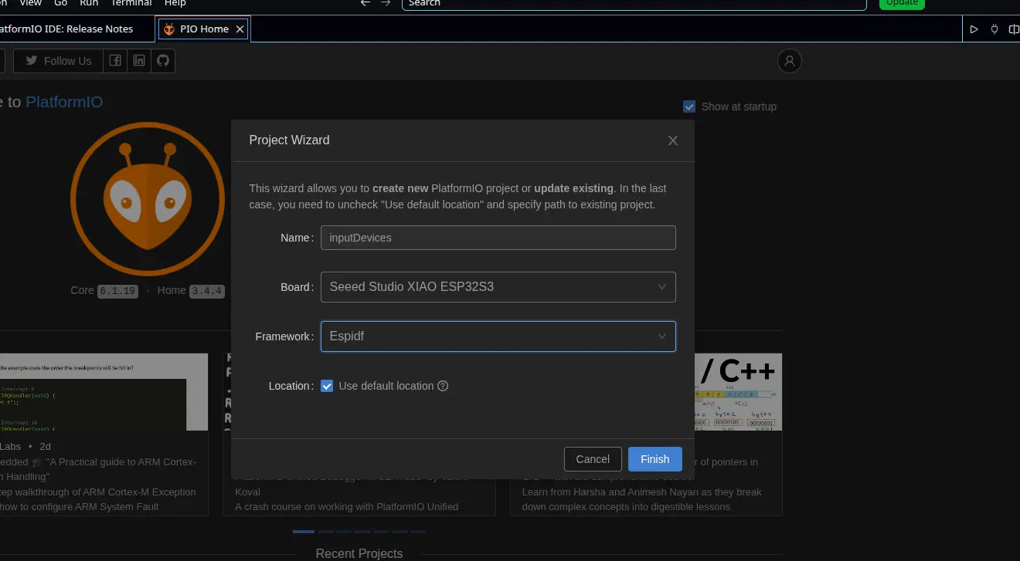Open the Board dropdown showing Seeed Studio XIAO ESP32S3
Screen dimensions: 1020x561
pyautogui.click(x=498, y=287)
